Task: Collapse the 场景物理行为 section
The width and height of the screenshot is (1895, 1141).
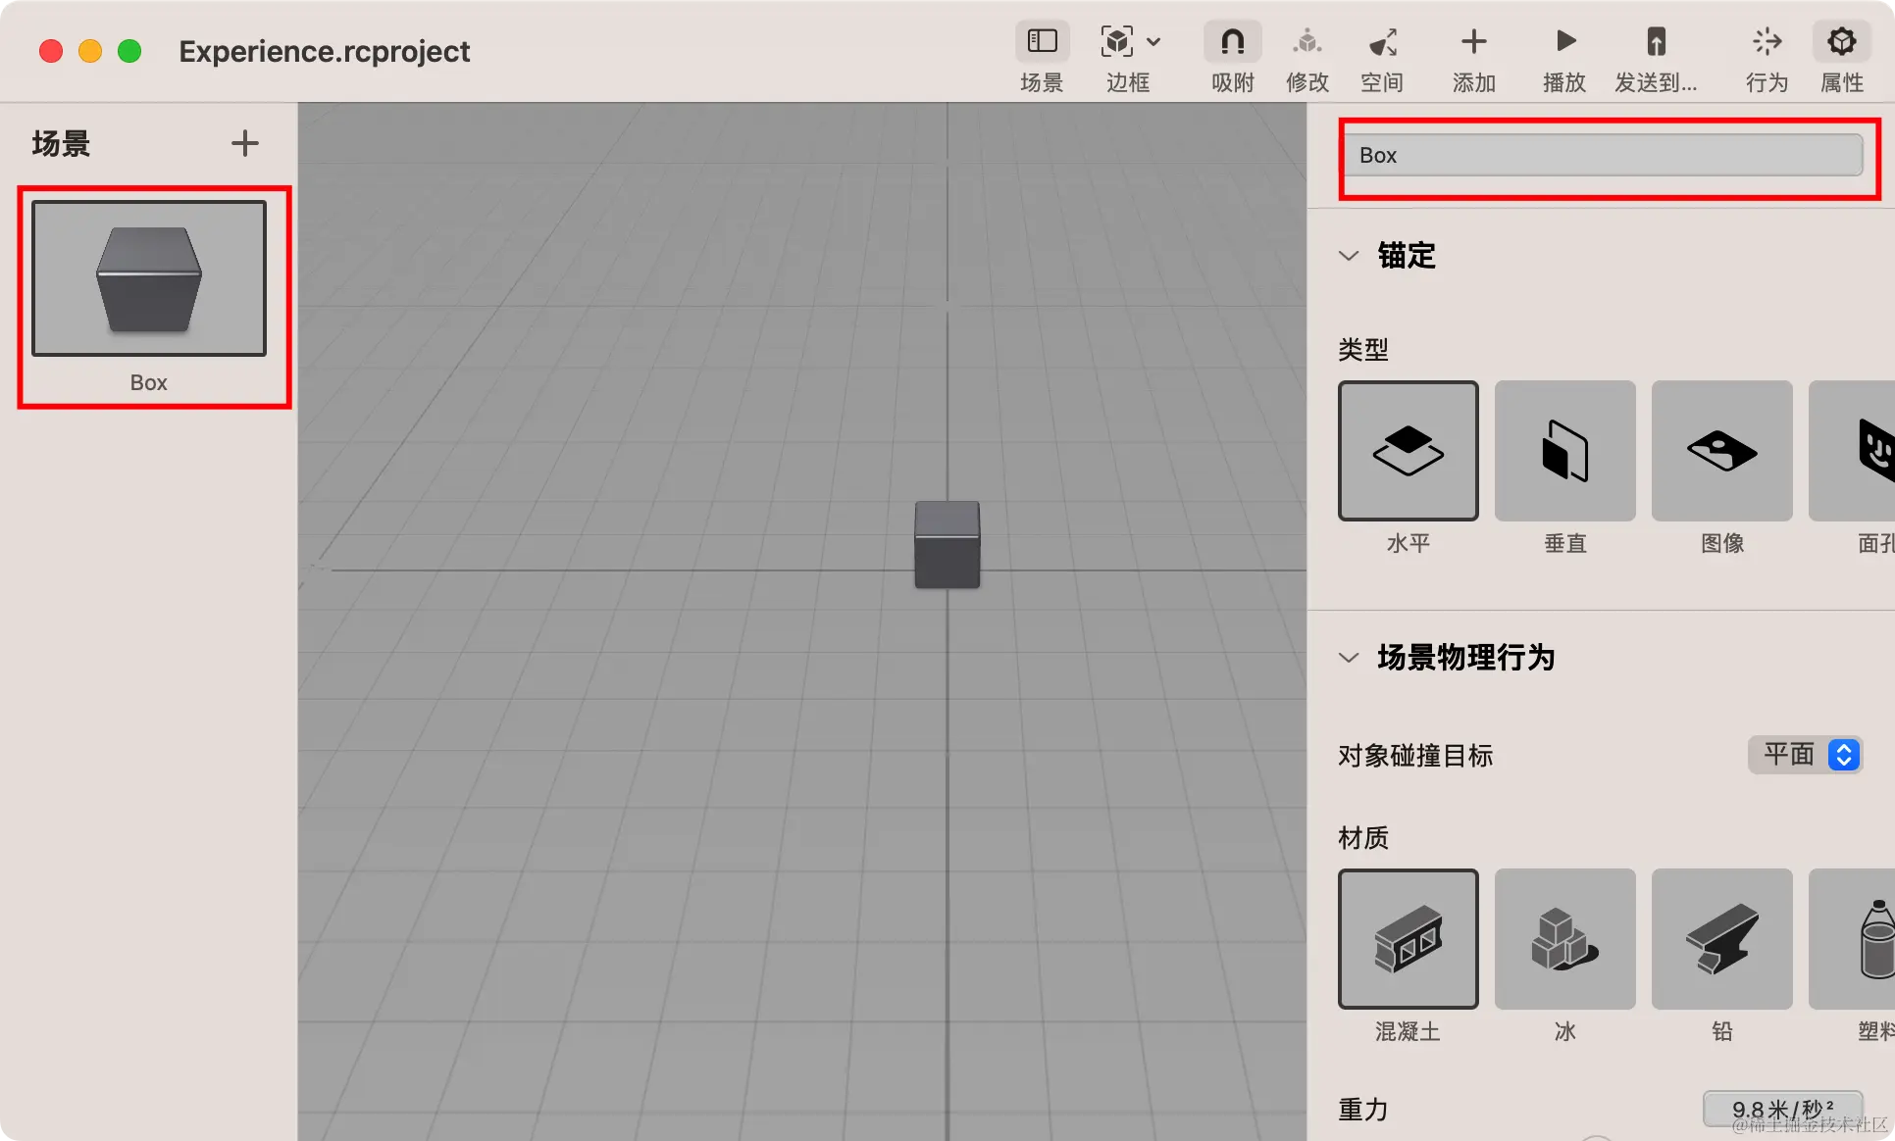Action: 1349,658
